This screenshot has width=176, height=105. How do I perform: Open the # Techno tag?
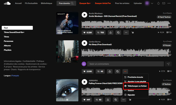166,84
